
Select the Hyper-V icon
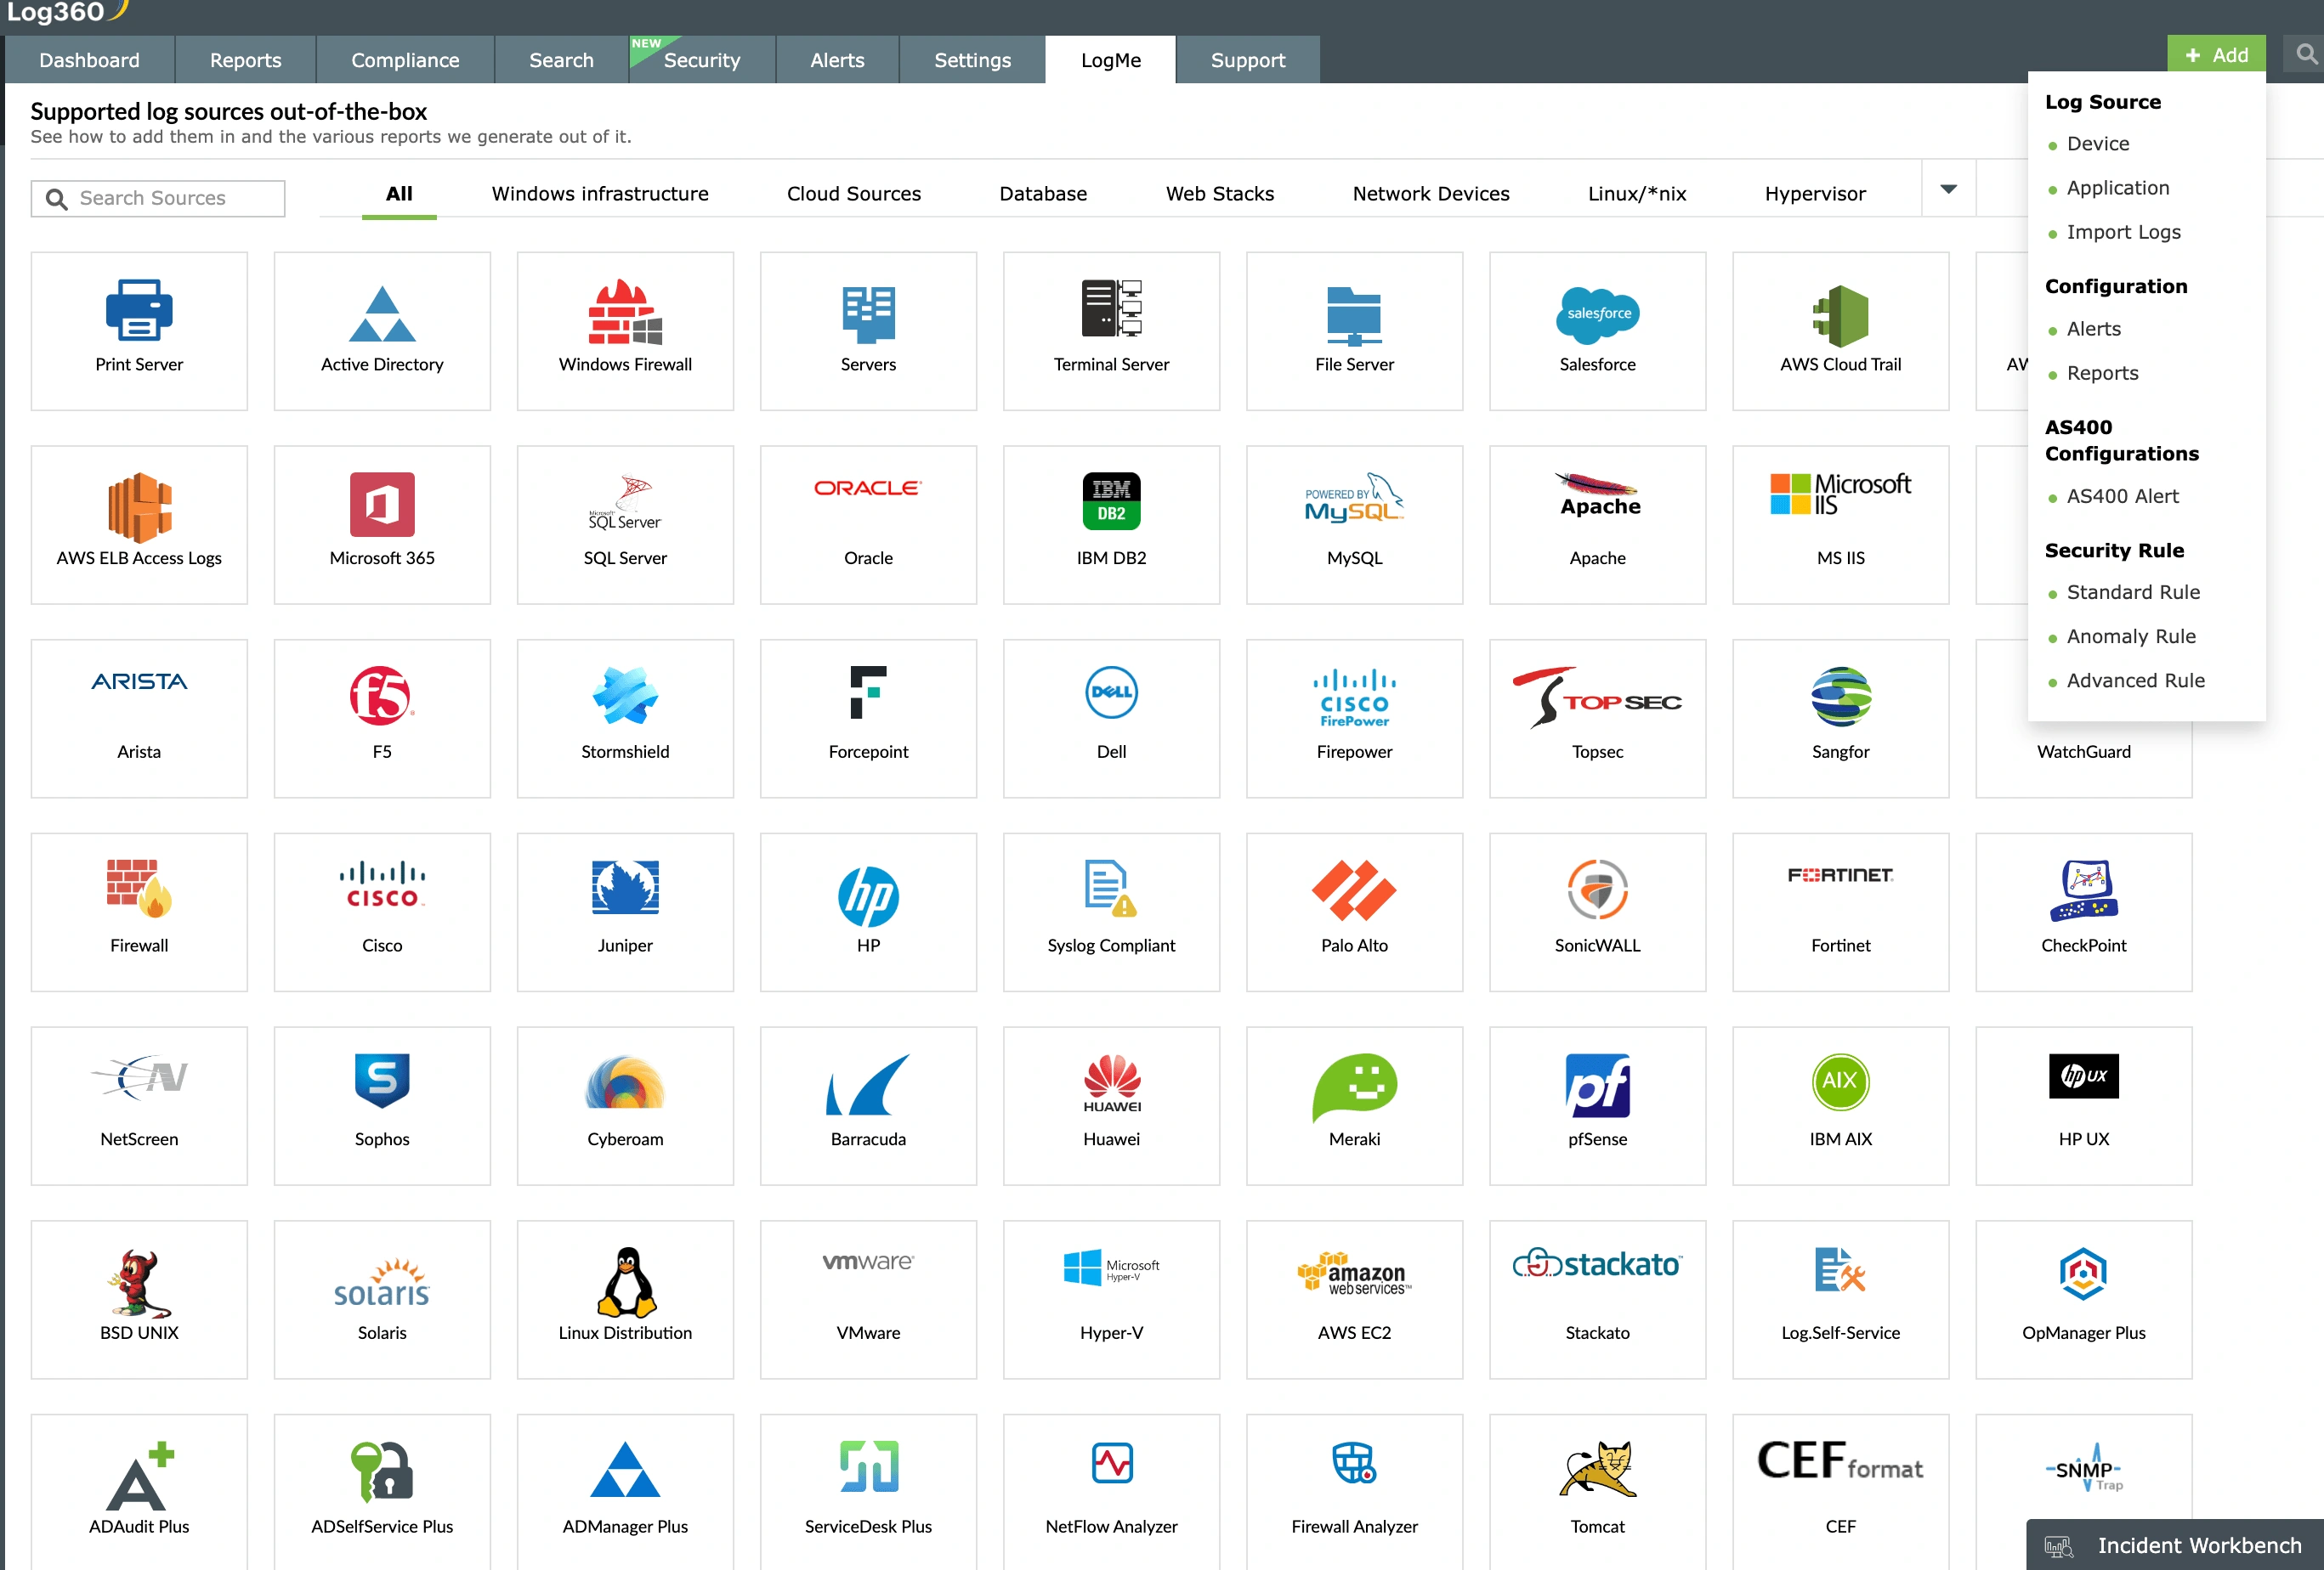click(x=1111, y=1268)
